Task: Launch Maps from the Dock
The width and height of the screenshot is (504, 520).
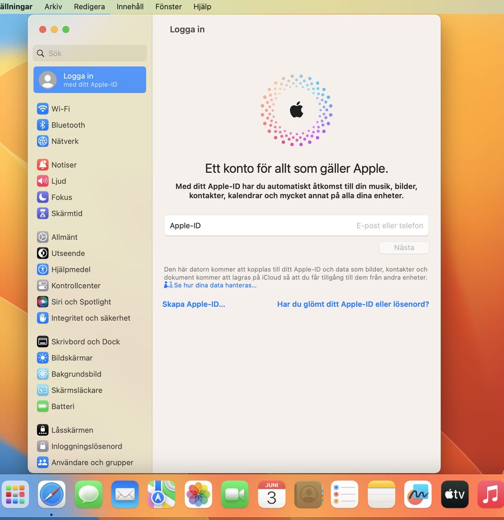Action: [x=162, y=494]
